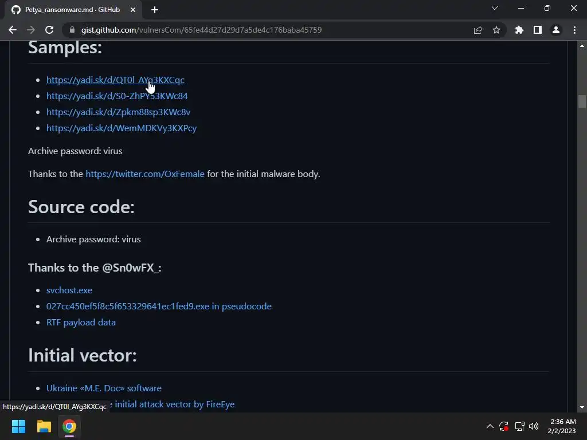Click Thanks to the @Sn0wFX_: heading

point(95,268)
